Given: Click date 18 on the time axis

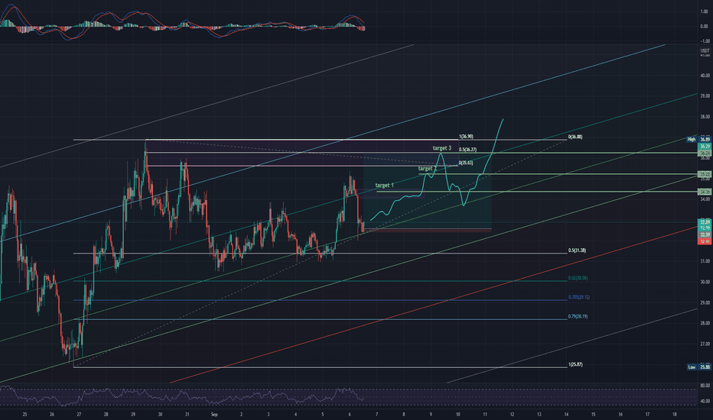Looking at the screenshot, I should (674, 414).
